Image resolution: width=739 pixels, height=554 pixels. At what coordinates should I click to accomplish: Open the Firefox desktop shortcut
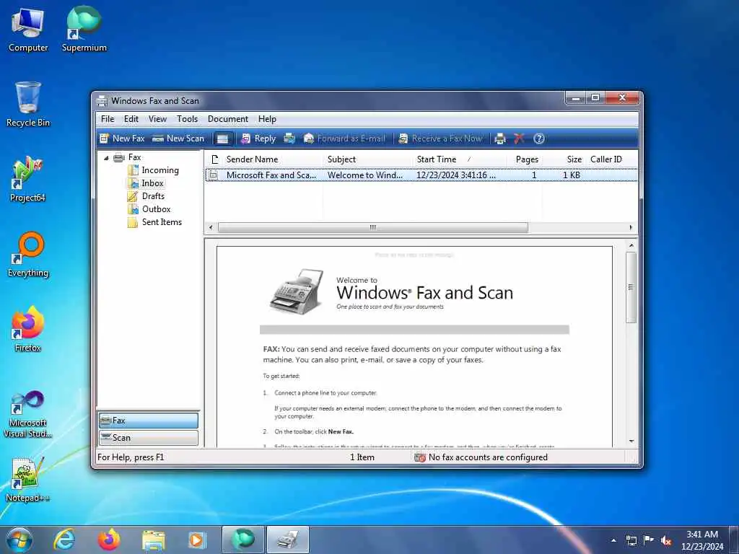[x=28, y=329]
